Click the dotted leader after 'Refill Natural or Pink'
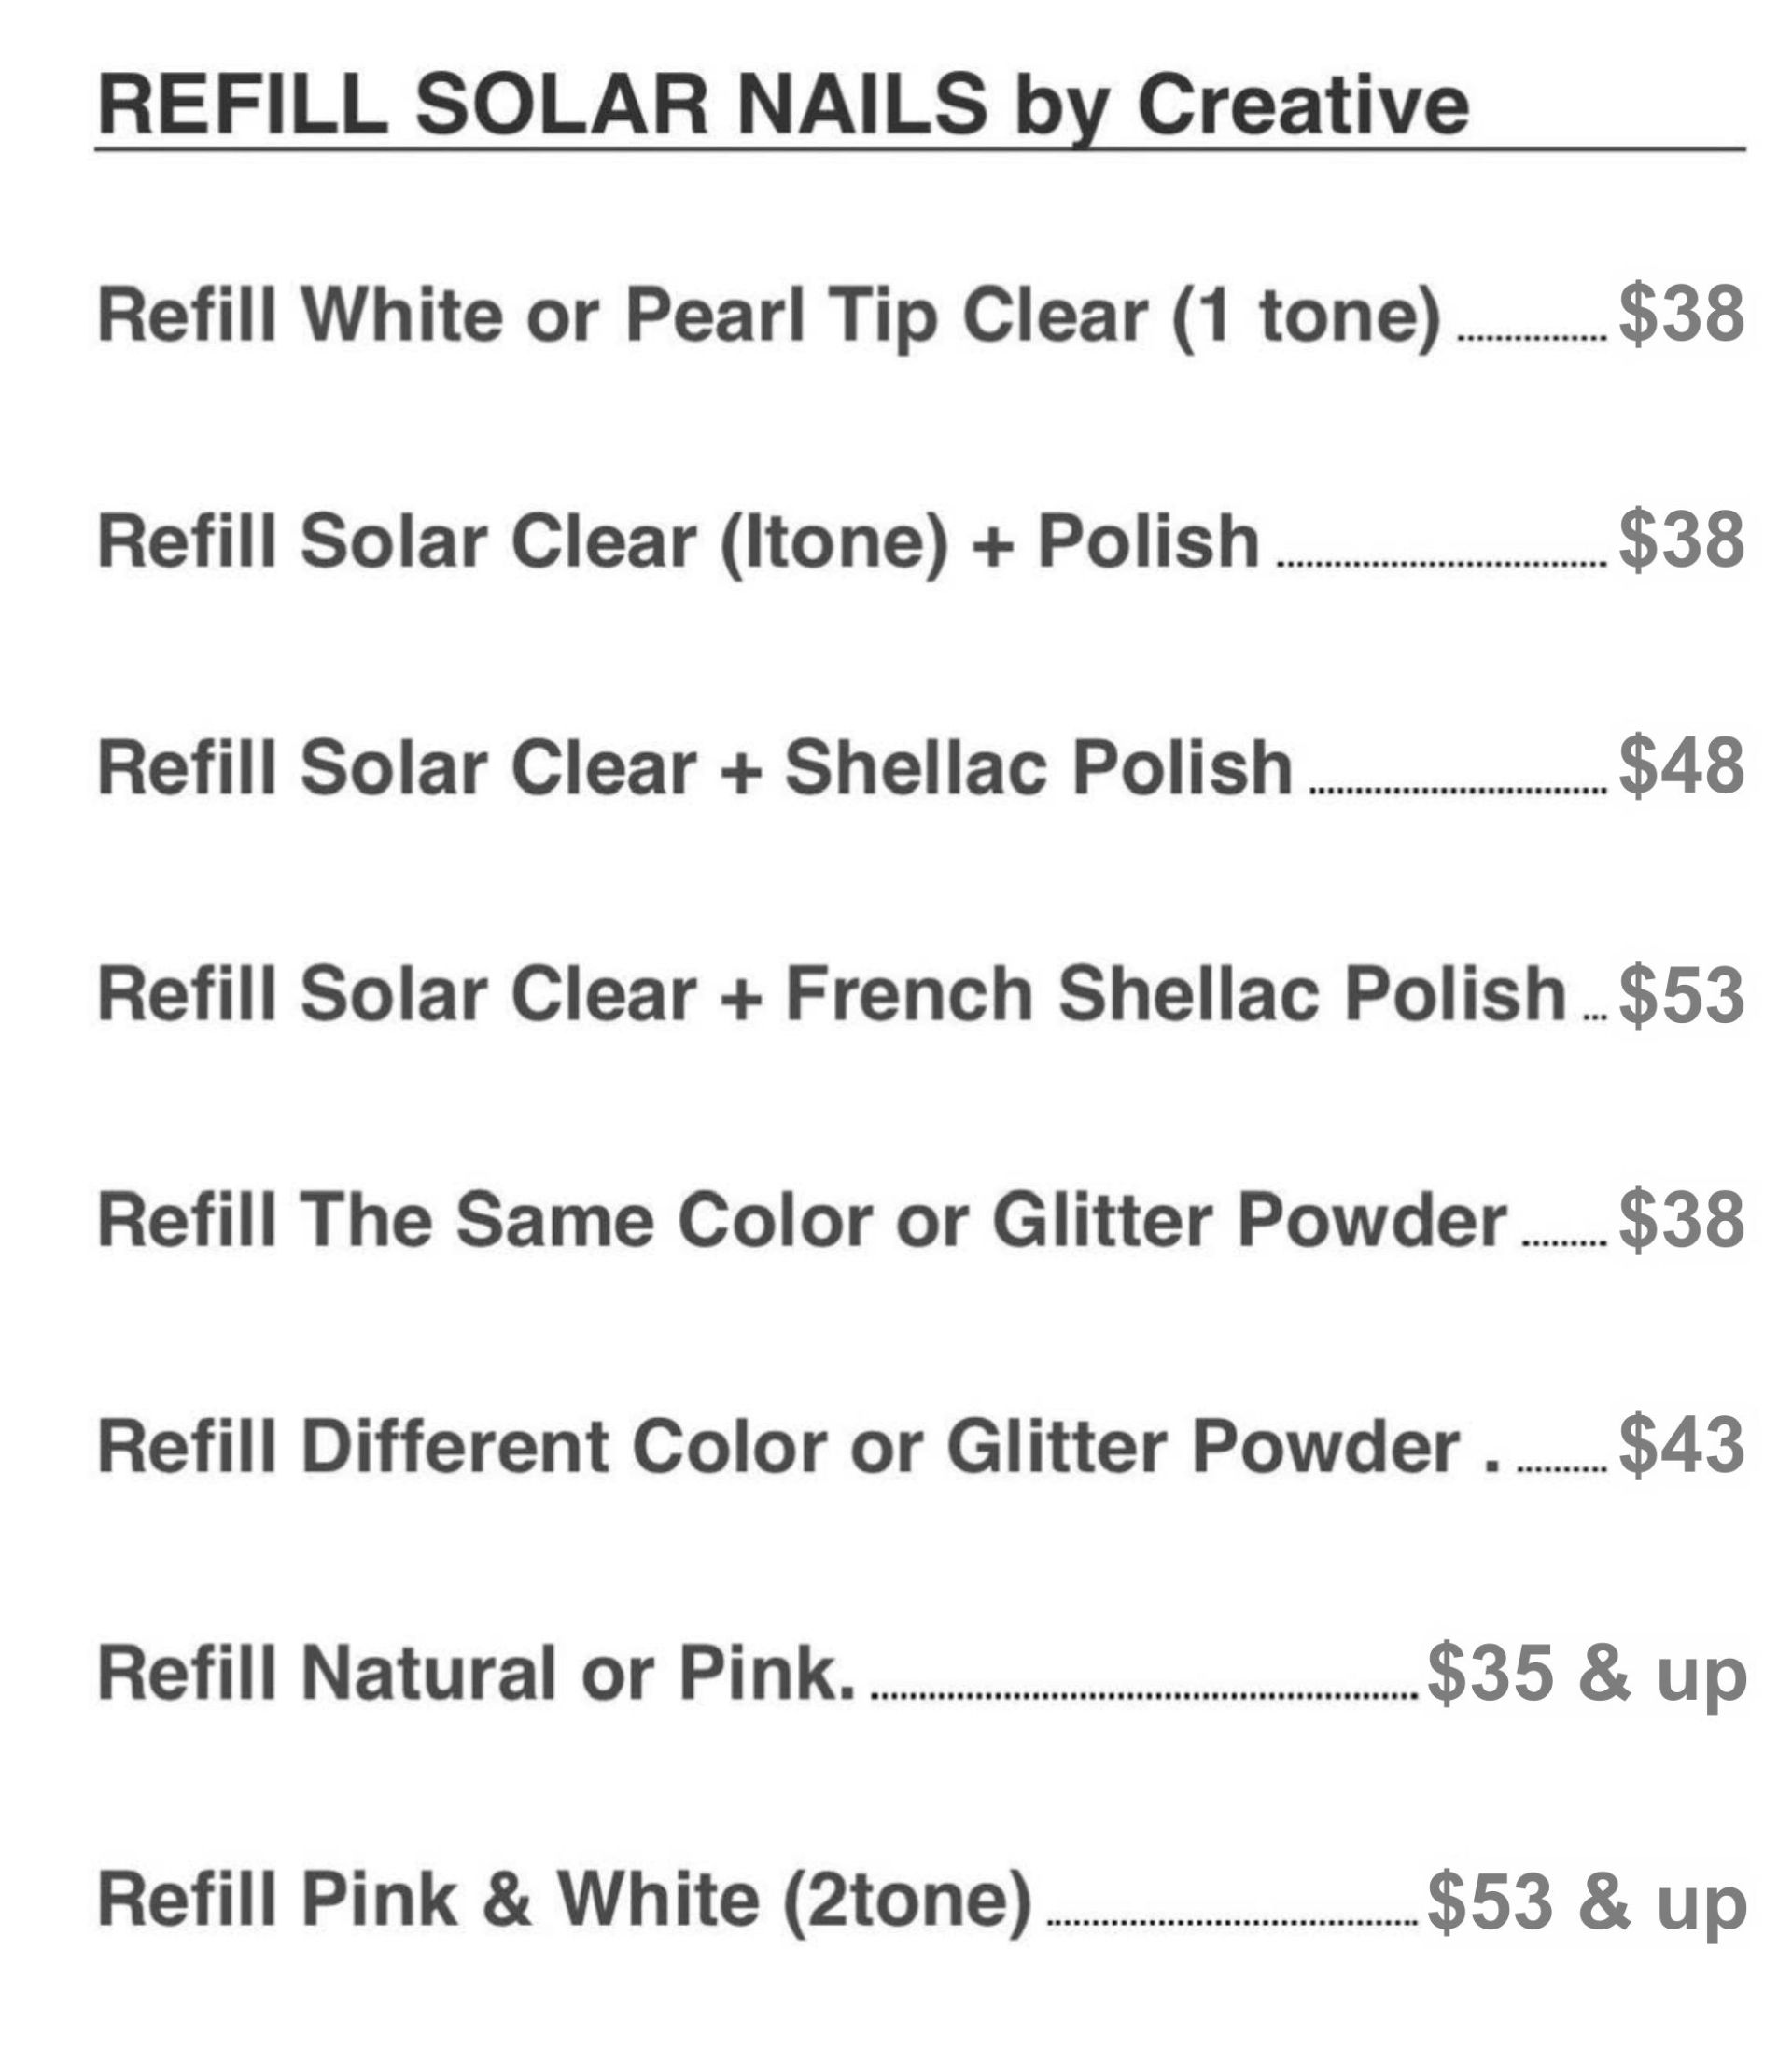The image size is (1792, 2048). (x=1143, y=1695)
